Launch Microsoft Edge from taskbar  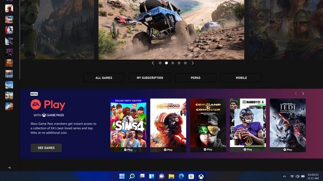pos(181,176)
